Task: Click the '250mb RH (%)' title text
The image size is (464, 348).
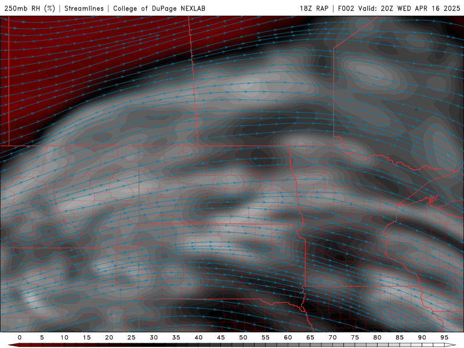Action: tap(30, 8)
